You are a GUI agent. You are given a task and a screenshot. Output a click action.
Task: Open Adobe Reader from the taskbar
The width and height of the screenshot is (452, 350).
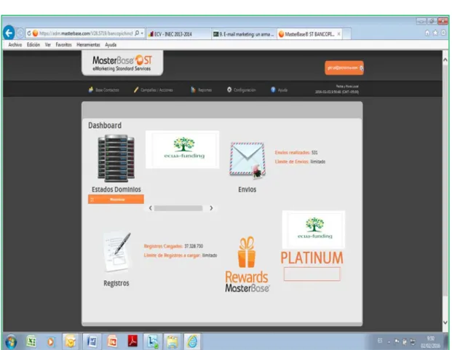point(132,342)
